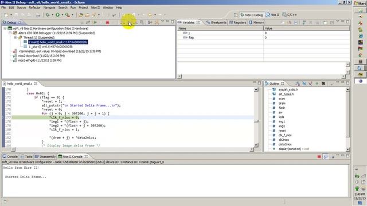Click the Use Step Filters icon in Debug view
The height and width of the screenshot is (206, 367).
[157, 22]
